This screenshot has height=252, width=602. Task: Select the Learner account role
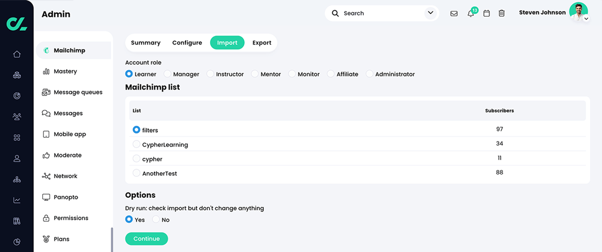click(129, 74)
